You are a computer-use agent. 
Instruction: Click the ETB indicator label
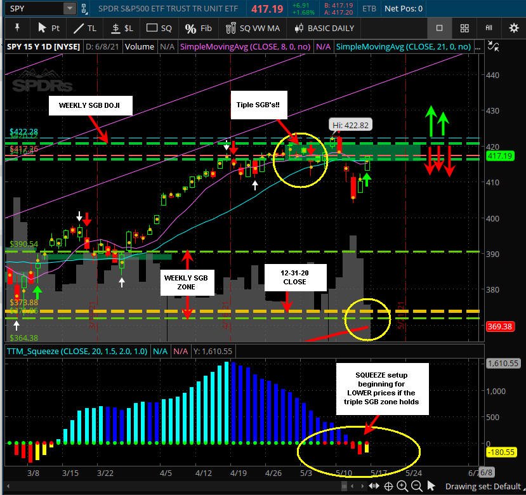(369, 8)
